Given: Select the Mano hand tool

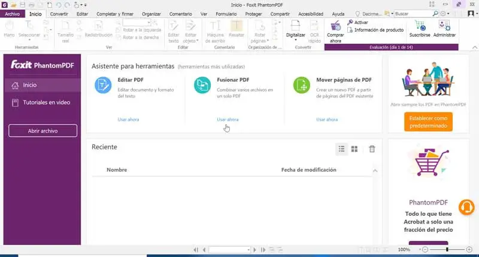Looking at the screenshot, I should (x=9, y=29).
